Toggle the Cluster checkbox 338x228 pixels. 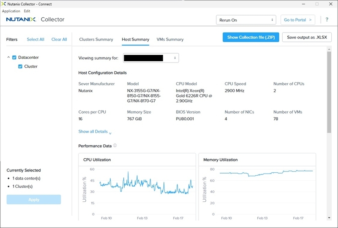[20, 66]
